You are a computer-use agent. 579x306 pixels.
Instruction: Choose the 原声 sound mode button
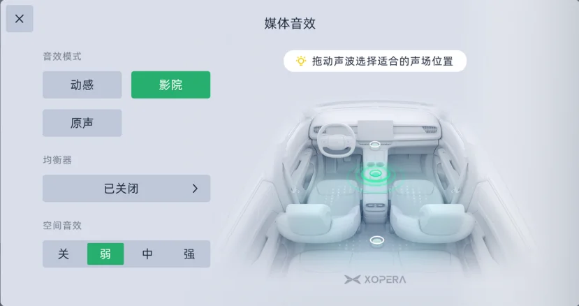point(82,123)
